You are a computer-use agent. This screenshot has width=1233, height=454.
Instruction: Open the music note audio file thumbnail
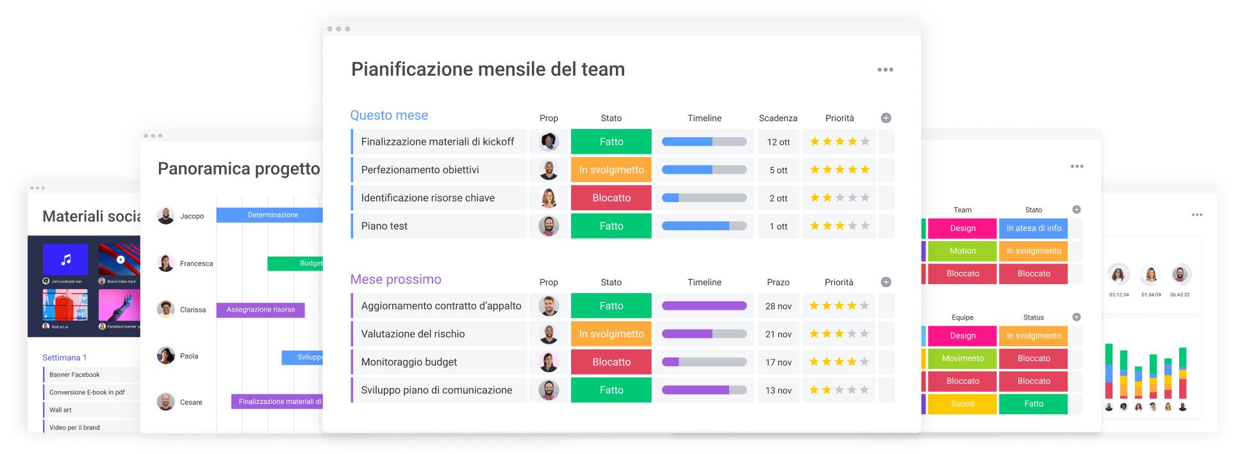[65, 260]
